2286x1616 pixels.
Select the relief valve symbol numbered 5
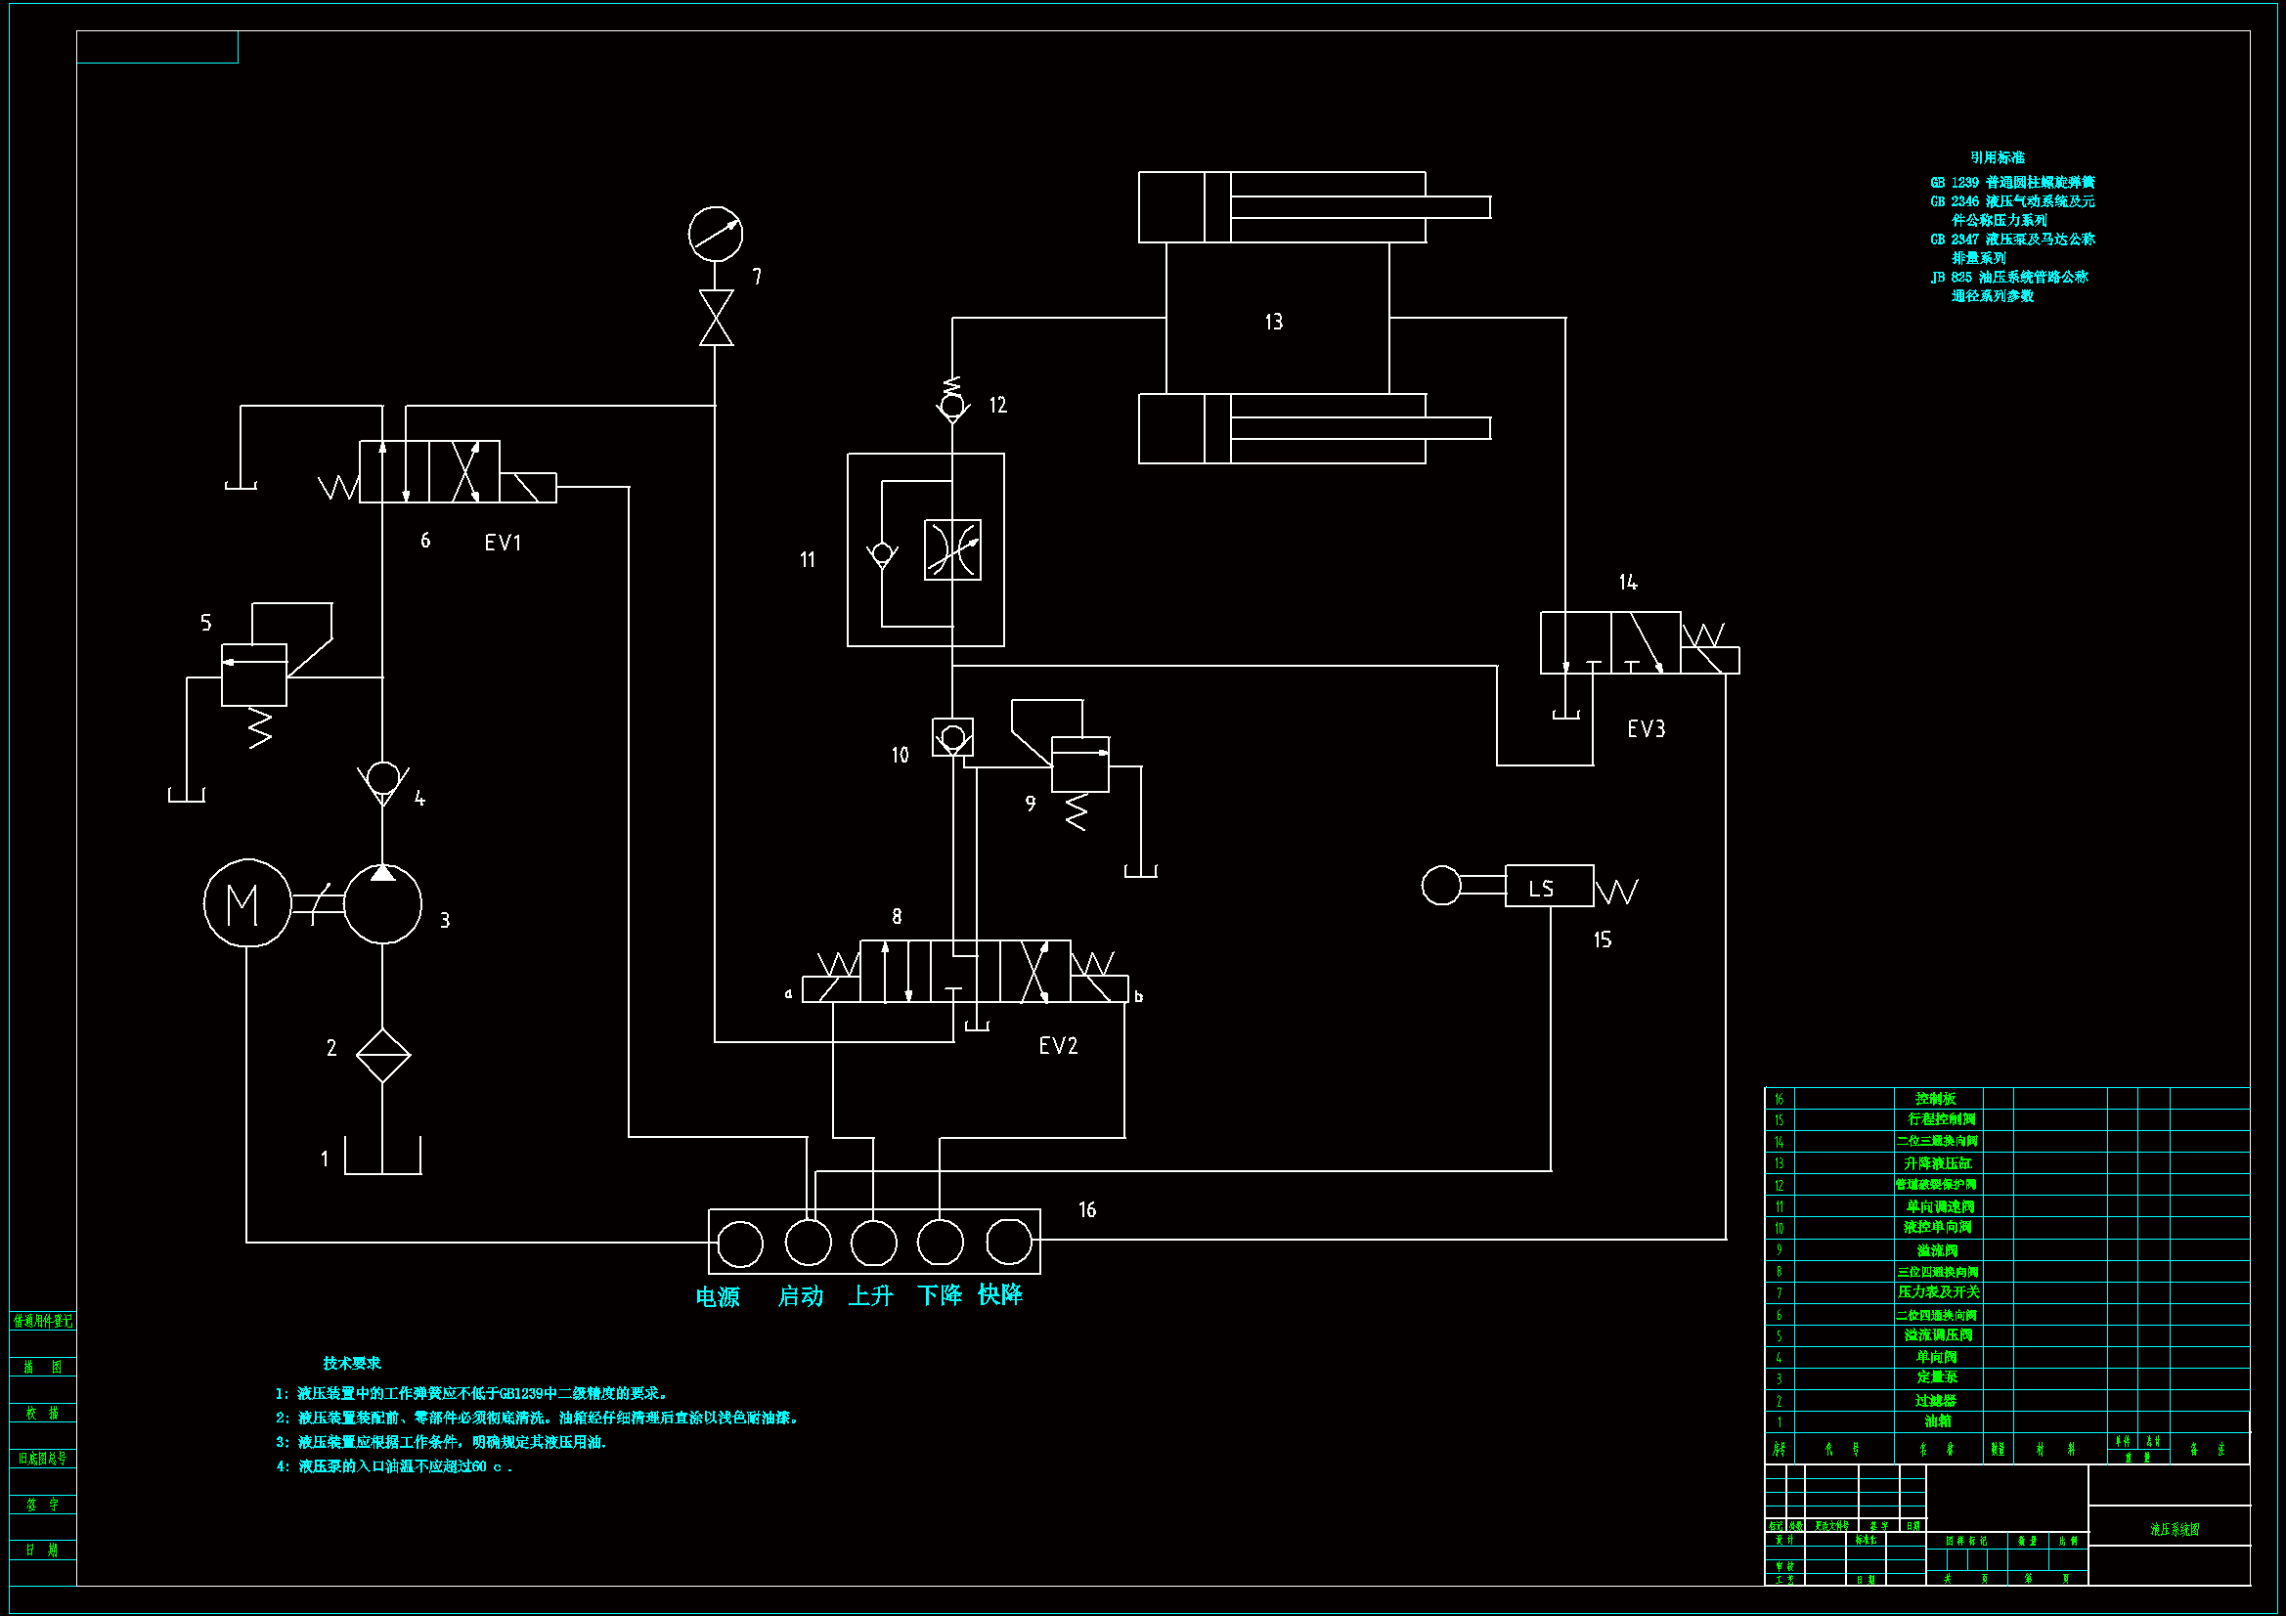254,676
